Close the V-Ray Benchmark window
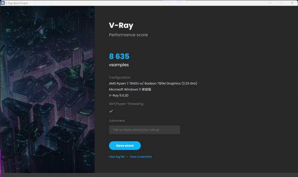This screenshot has width=298, height=177. 292,3
